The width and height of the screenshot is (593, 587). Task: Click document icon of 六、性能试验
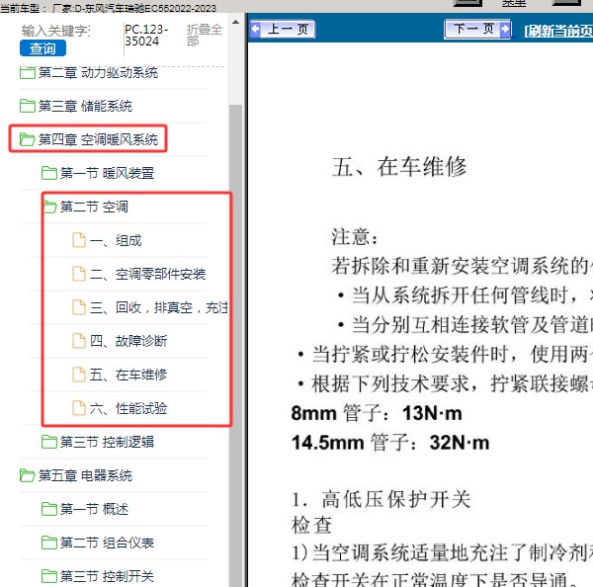pyautogui.click(x=79, y=408)
